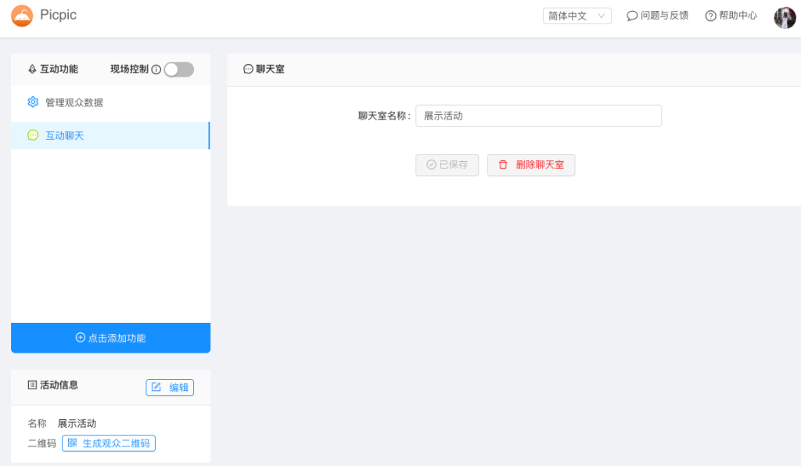The width and height of the screenshot is (801, 466).
Task: Click the 展示活动 activity name text
Action: pos(77,424)
